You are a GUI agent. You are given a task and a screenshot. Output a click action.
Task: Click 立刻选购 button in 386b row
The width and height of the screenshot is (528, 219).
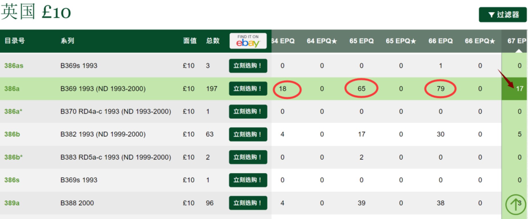248,134
